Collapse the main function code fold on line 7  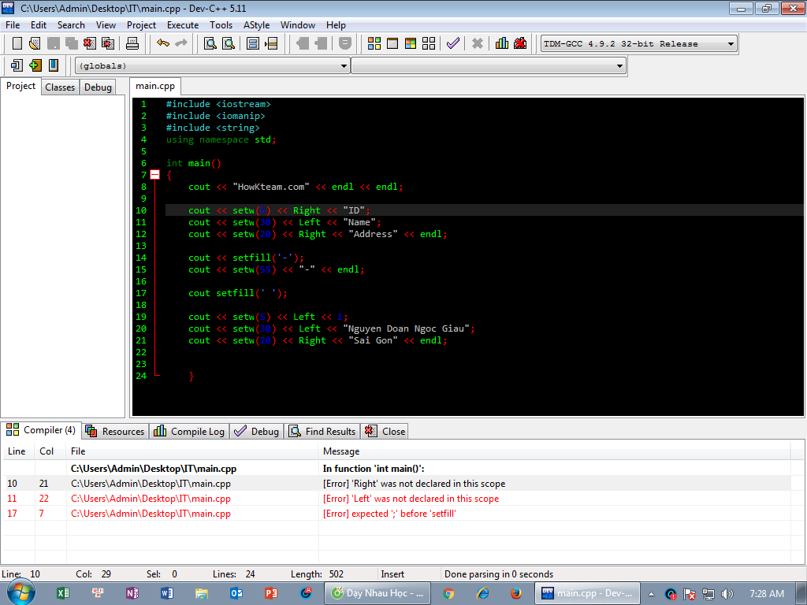pyautogui.click(x=154, y=175)
